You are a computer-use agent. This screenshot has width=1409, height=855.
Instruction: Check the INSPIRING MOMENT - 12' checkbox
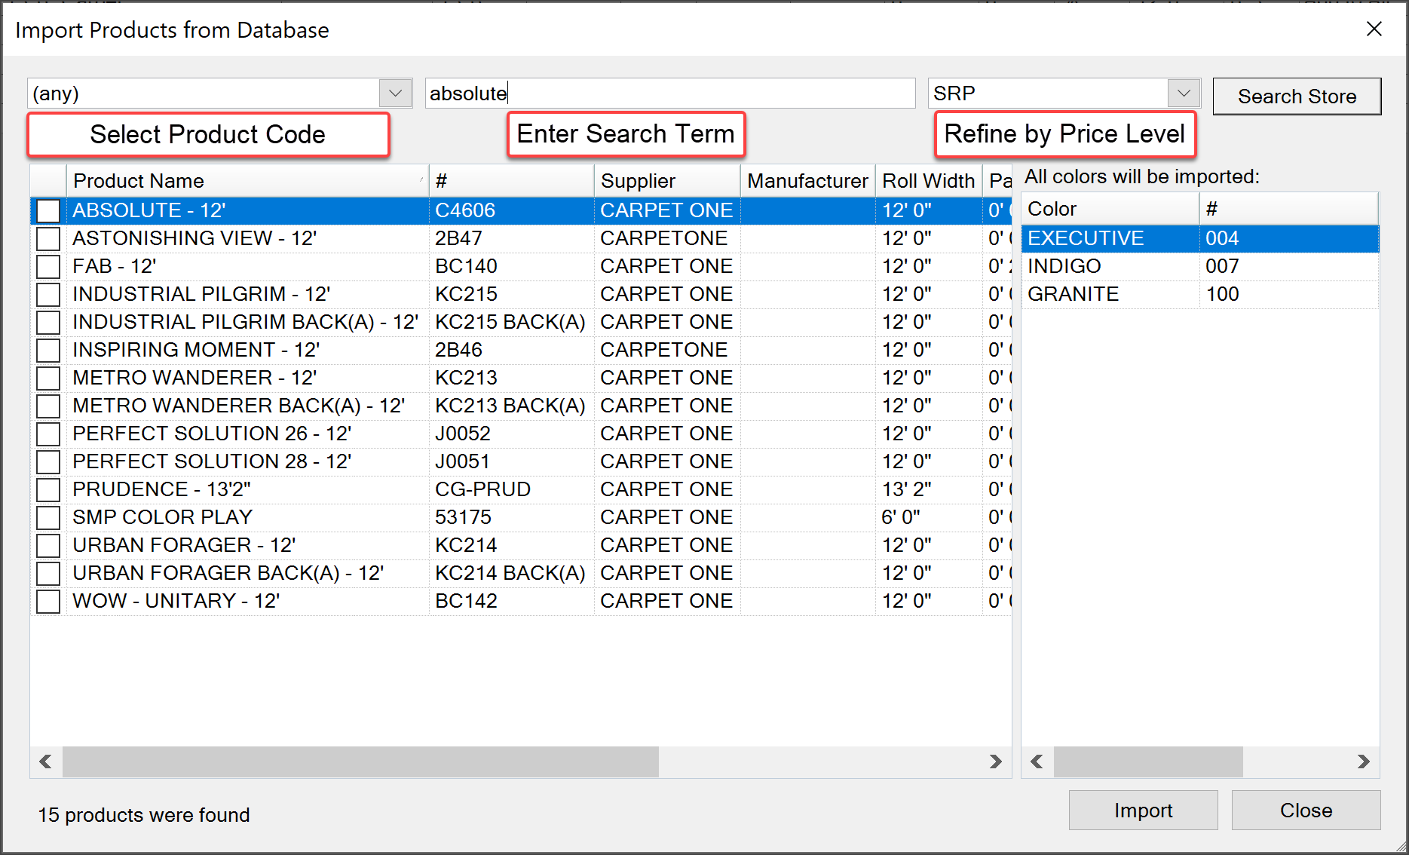tap(48, 350)
